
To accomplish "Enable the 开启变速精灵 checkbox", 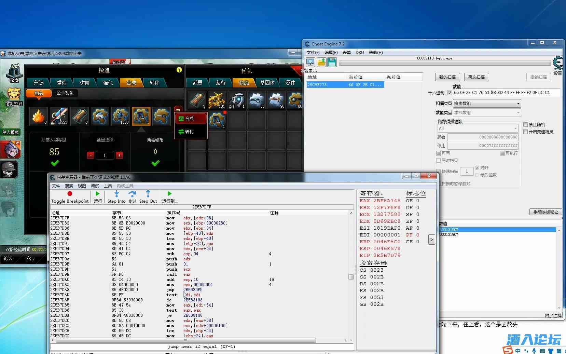I will 525,132.
